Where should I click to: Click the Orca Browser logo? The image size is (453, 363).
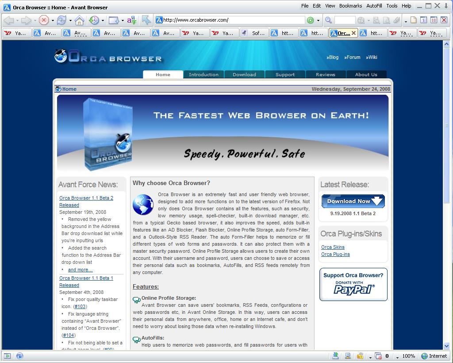(108, 56)
